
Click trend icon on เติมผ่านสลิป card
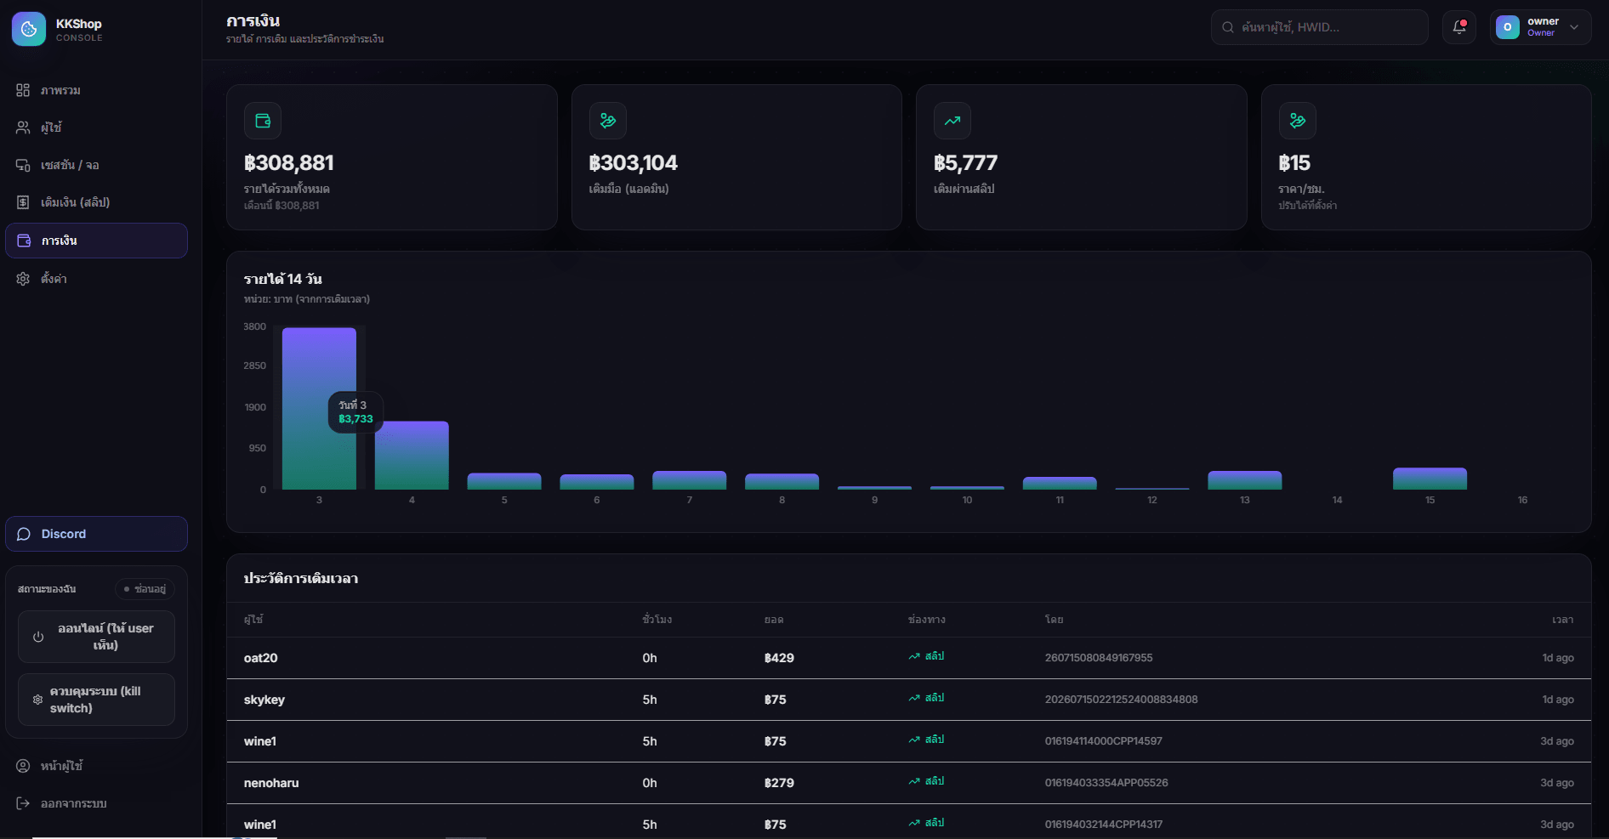952,121
